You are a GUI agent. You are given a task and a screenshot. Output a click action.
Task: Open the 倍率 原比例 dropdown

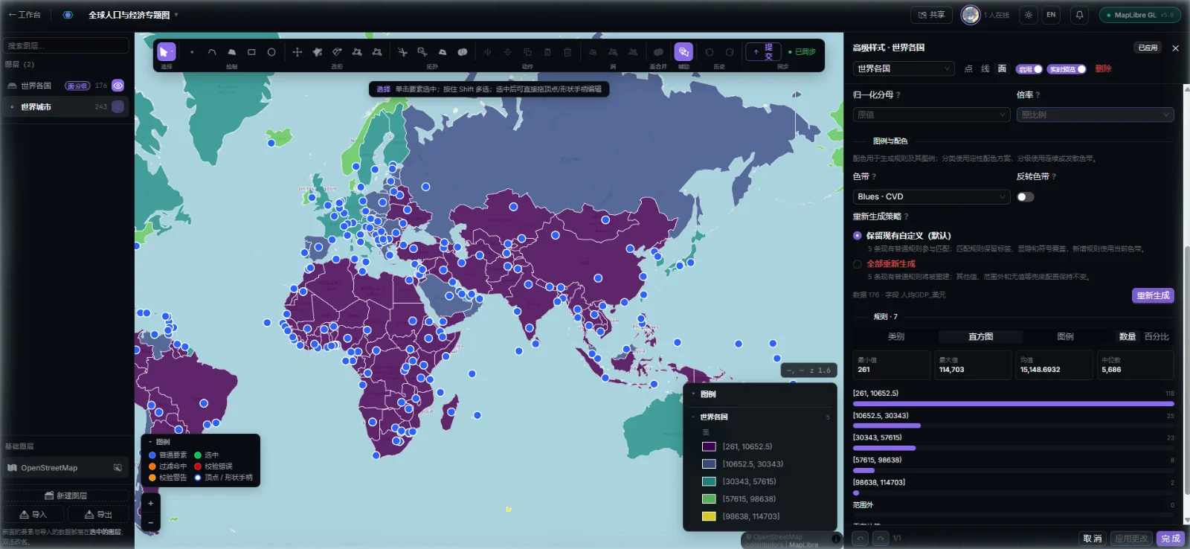click(x=1095, y=115)
